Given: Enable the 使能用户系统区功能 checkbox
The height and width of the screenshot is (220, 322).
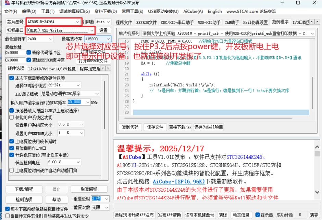Looking at the screenshot, I should click(11, 117).
